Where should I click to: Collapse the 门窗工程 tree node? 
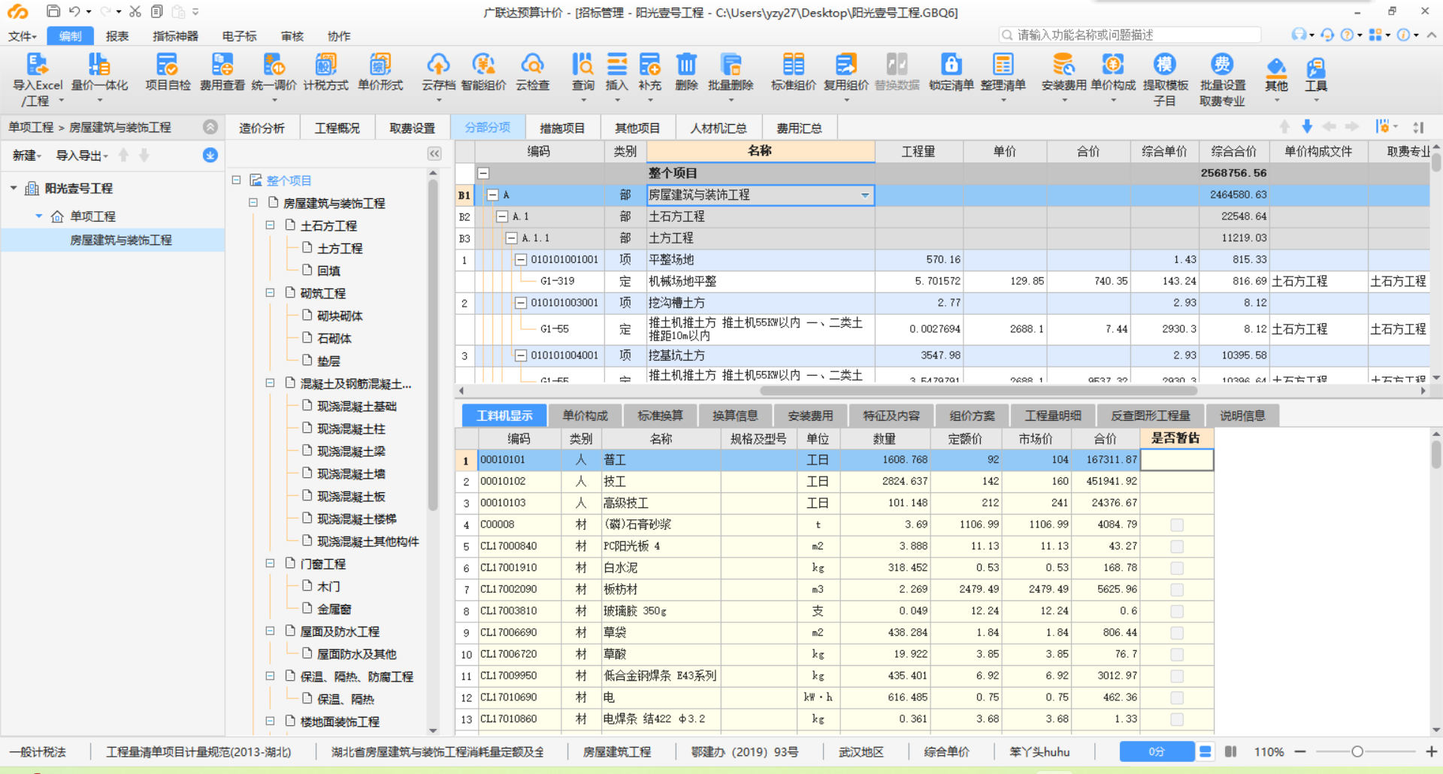pyautogui.click(x=270, y=563)
